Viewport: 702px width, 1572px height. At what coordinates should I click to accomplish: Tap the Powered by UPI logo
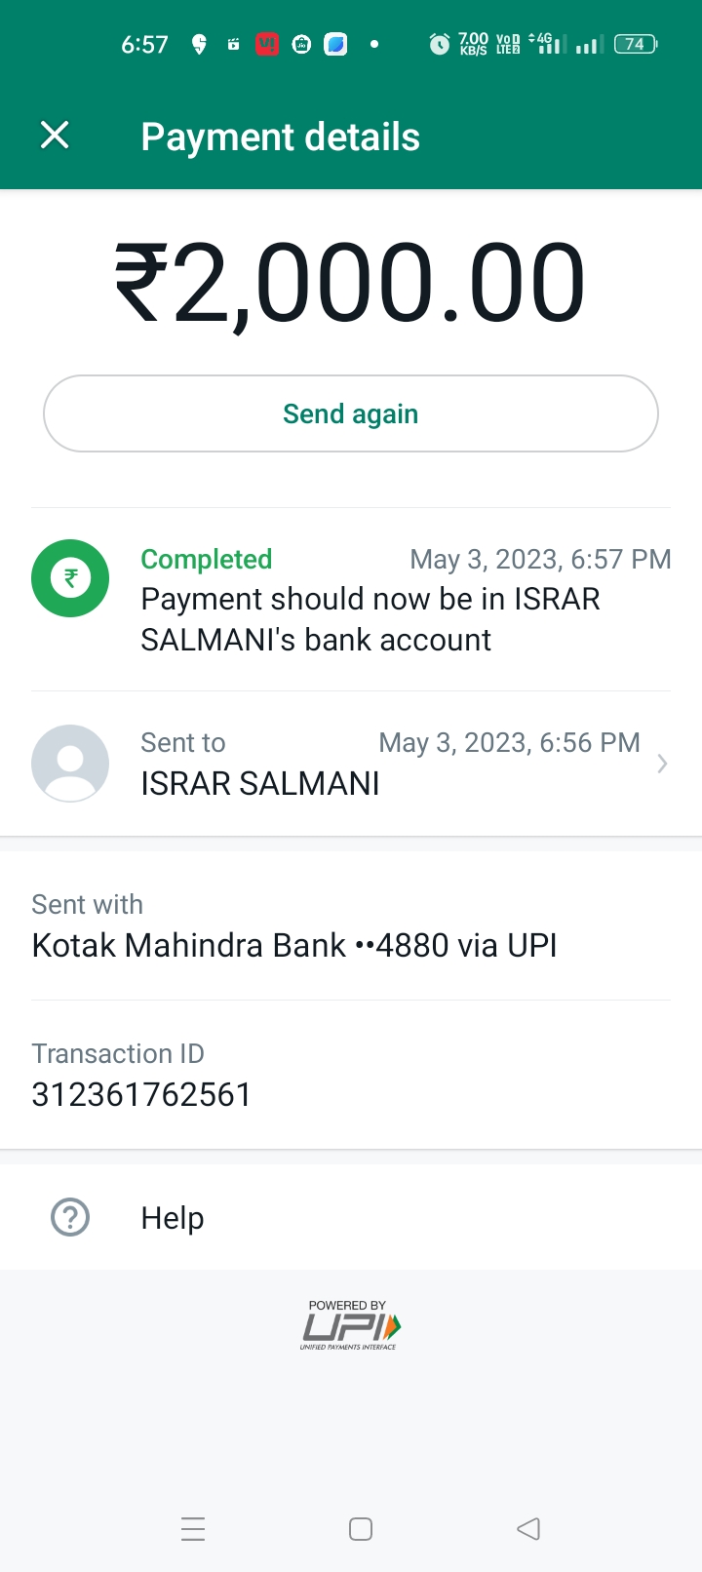click(x=351, y=1324)
